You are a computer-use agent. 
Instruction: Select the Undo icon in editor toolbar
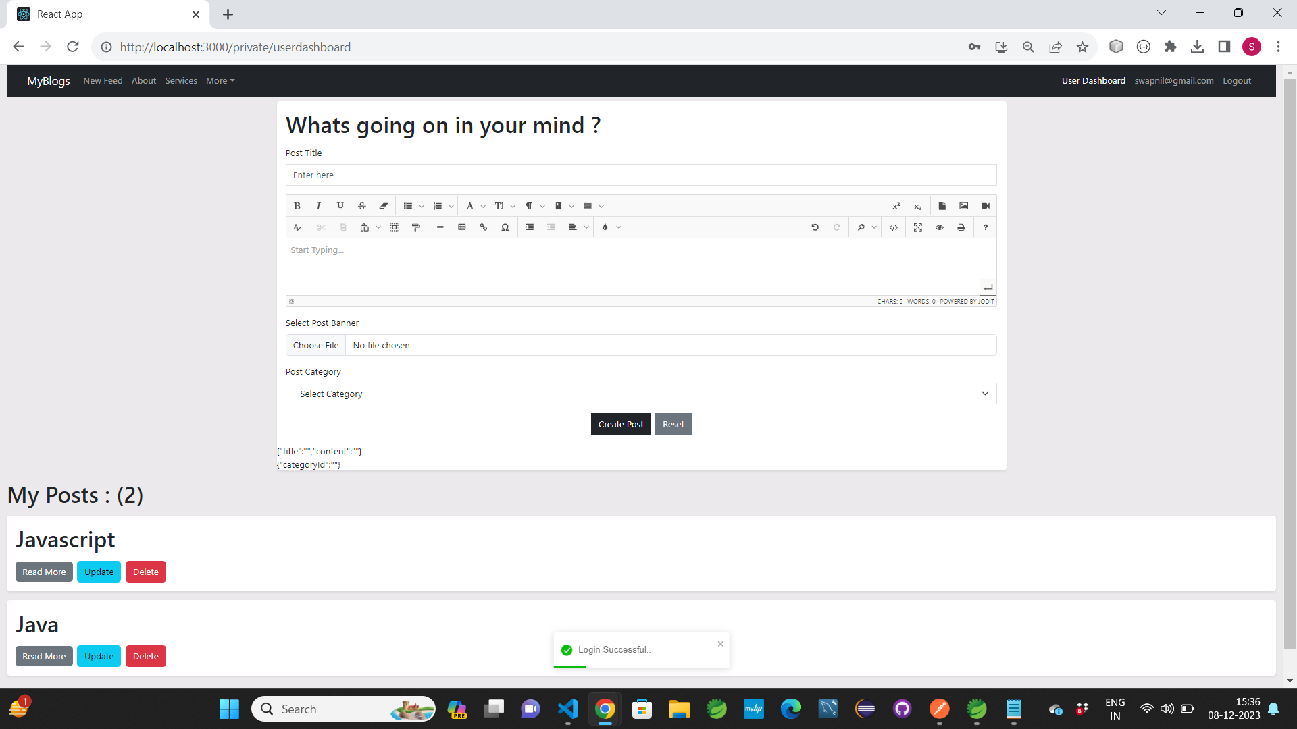click(x=815, y=227)
